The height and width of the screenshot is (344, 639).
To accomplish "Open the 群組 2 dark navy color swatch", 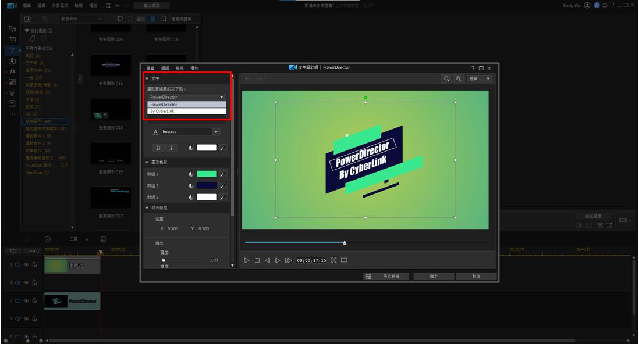I will click(x=207, y=185).
